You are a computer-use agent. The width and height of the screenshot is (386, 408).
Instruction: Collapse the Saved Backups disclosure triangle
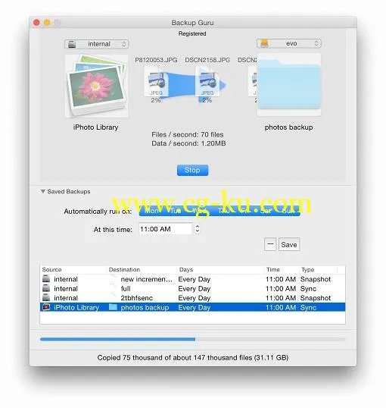pos(43,192)
